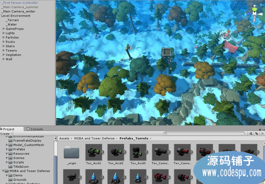Click the Project panel search field
This screenshot has width=265, height=184.
click(x=204, y=134)
